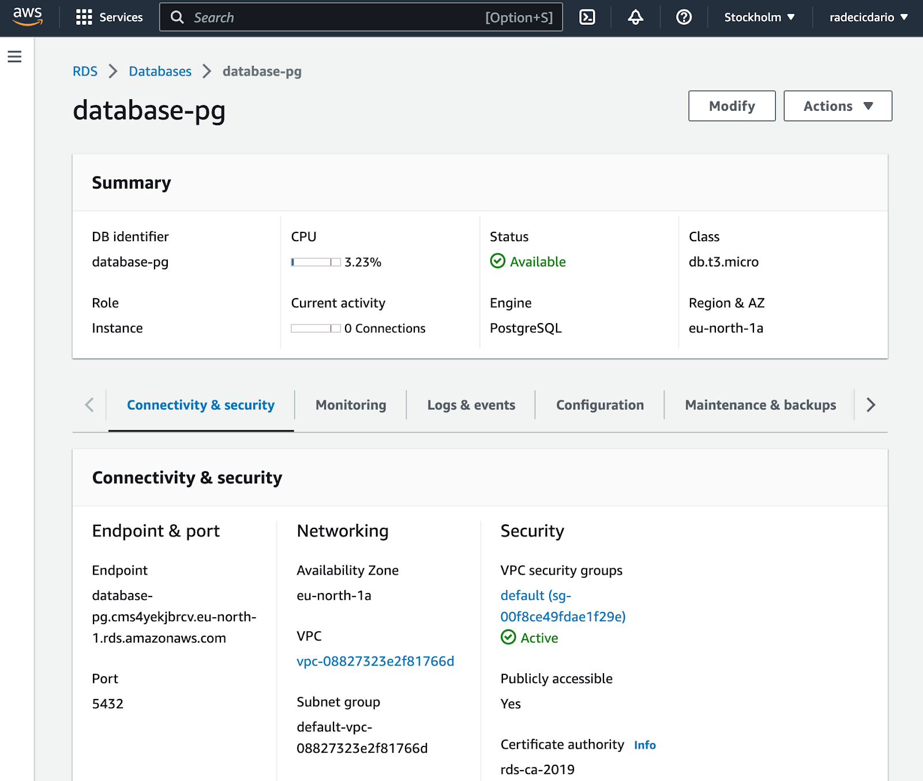Open notifications bell icon

click(635, 17)
